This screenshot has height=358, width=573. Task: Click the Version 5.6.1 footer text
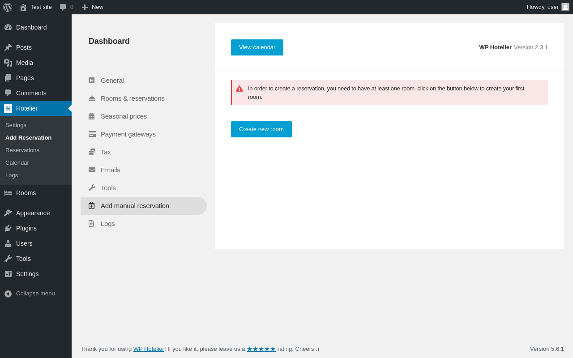click(547, 349)
